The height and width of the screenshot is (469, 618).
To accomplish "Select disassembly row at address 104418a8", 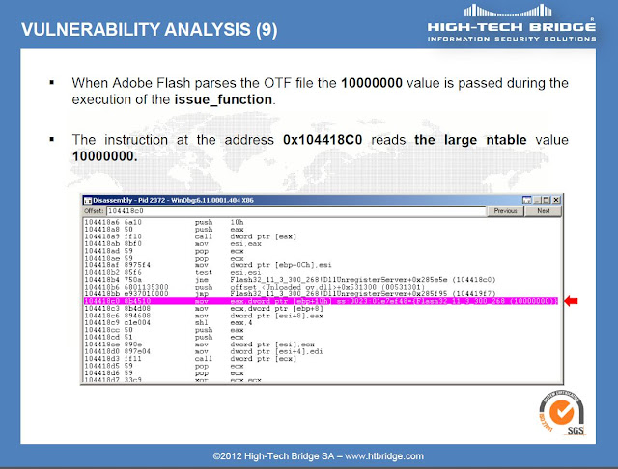I will pyautogui.click(x=321, y=230).
